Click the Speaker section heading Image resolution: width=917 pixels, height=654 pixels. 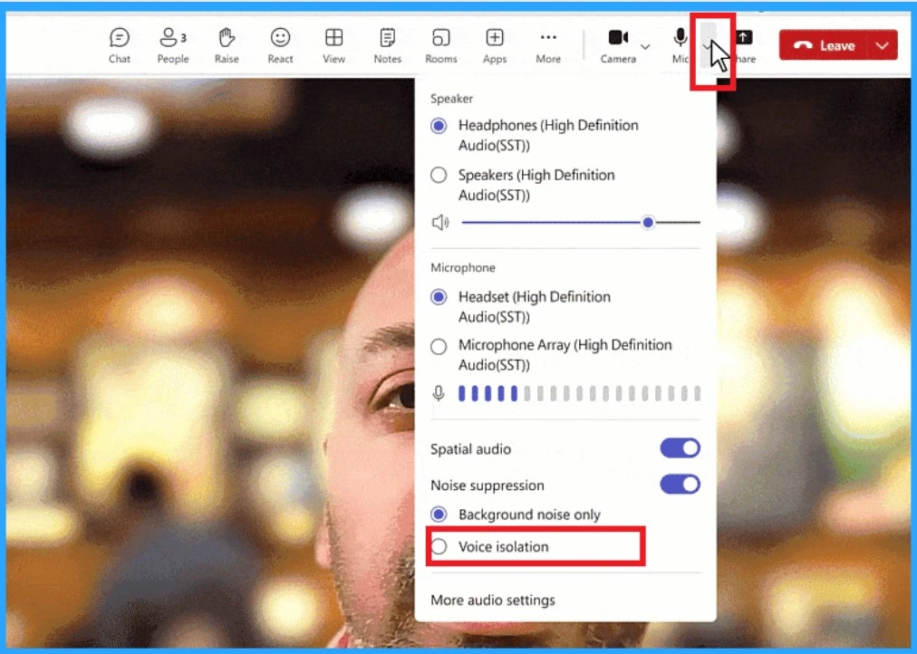[451, 99]
